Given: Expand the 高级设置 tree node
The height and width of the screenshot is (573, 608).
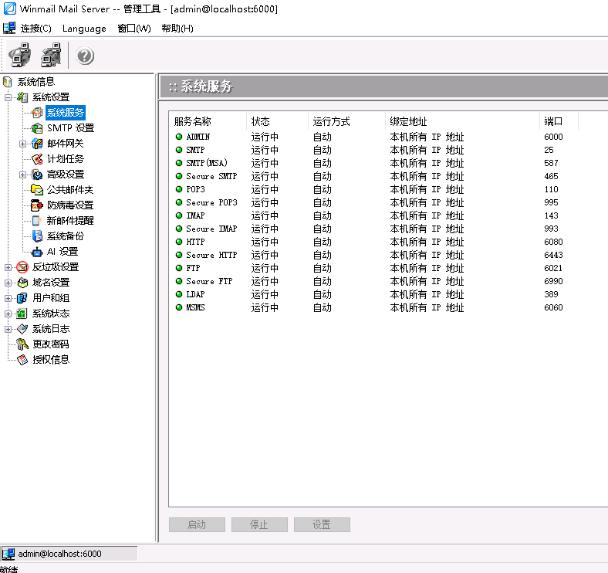Looking at the screenshot, I should coord(23,175).
